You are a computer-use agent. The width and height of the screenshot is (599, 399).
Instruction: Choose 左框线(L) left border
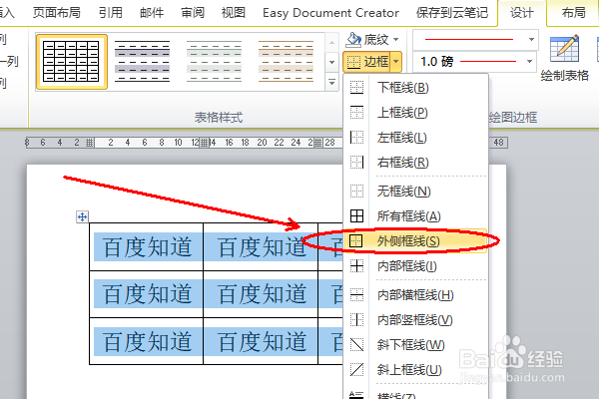[x=415, y=138]
